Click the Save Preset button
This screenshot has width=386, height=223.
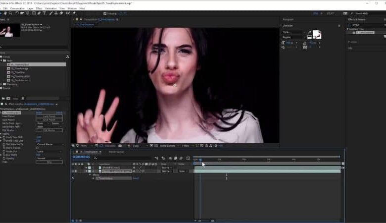coord(49,120)
